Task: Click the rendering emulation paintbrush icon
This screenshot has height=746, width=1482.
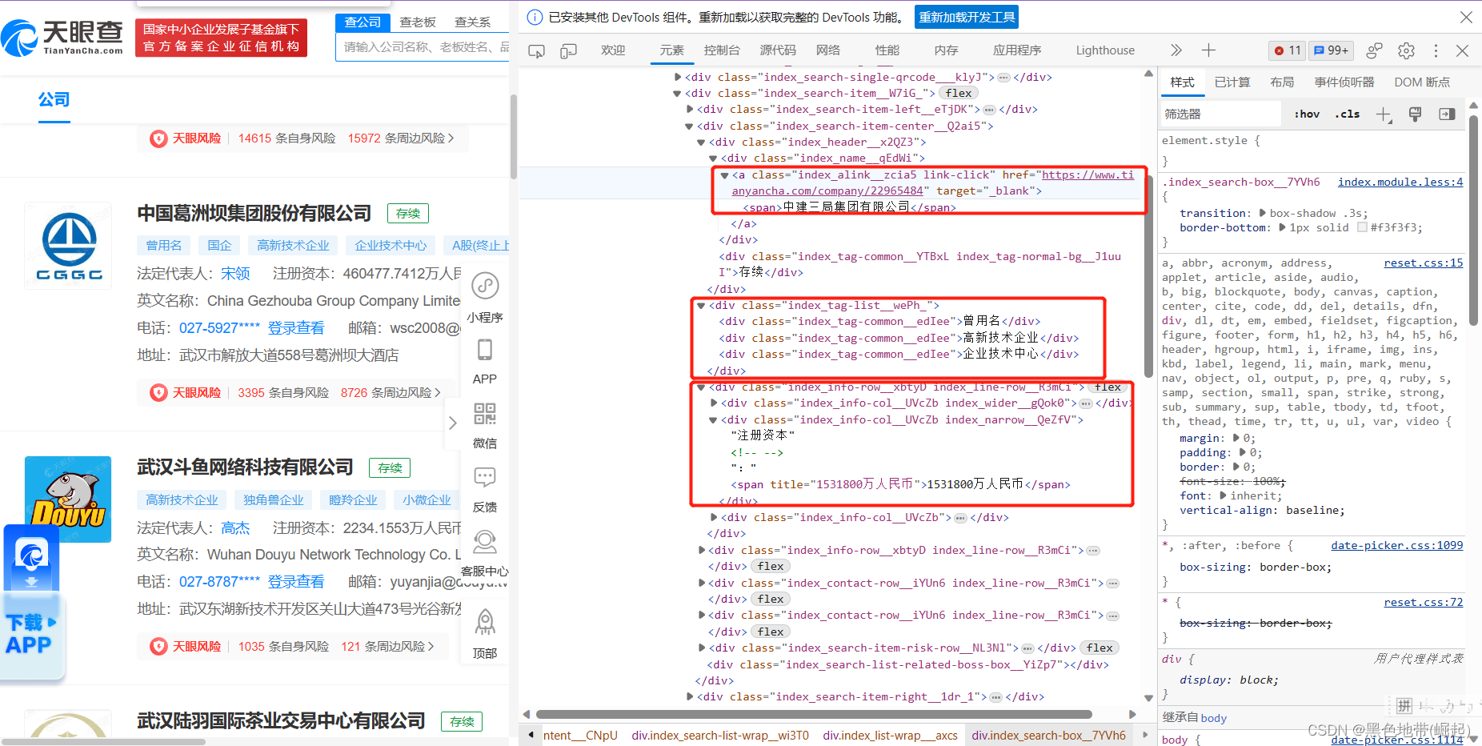Action: [1415, 114]
